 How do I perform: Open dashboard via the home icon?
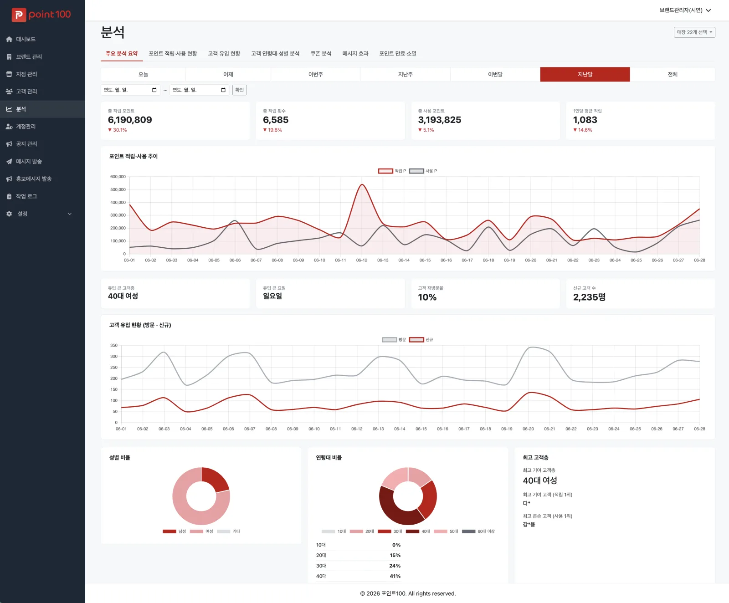click(x=9, y=39)
